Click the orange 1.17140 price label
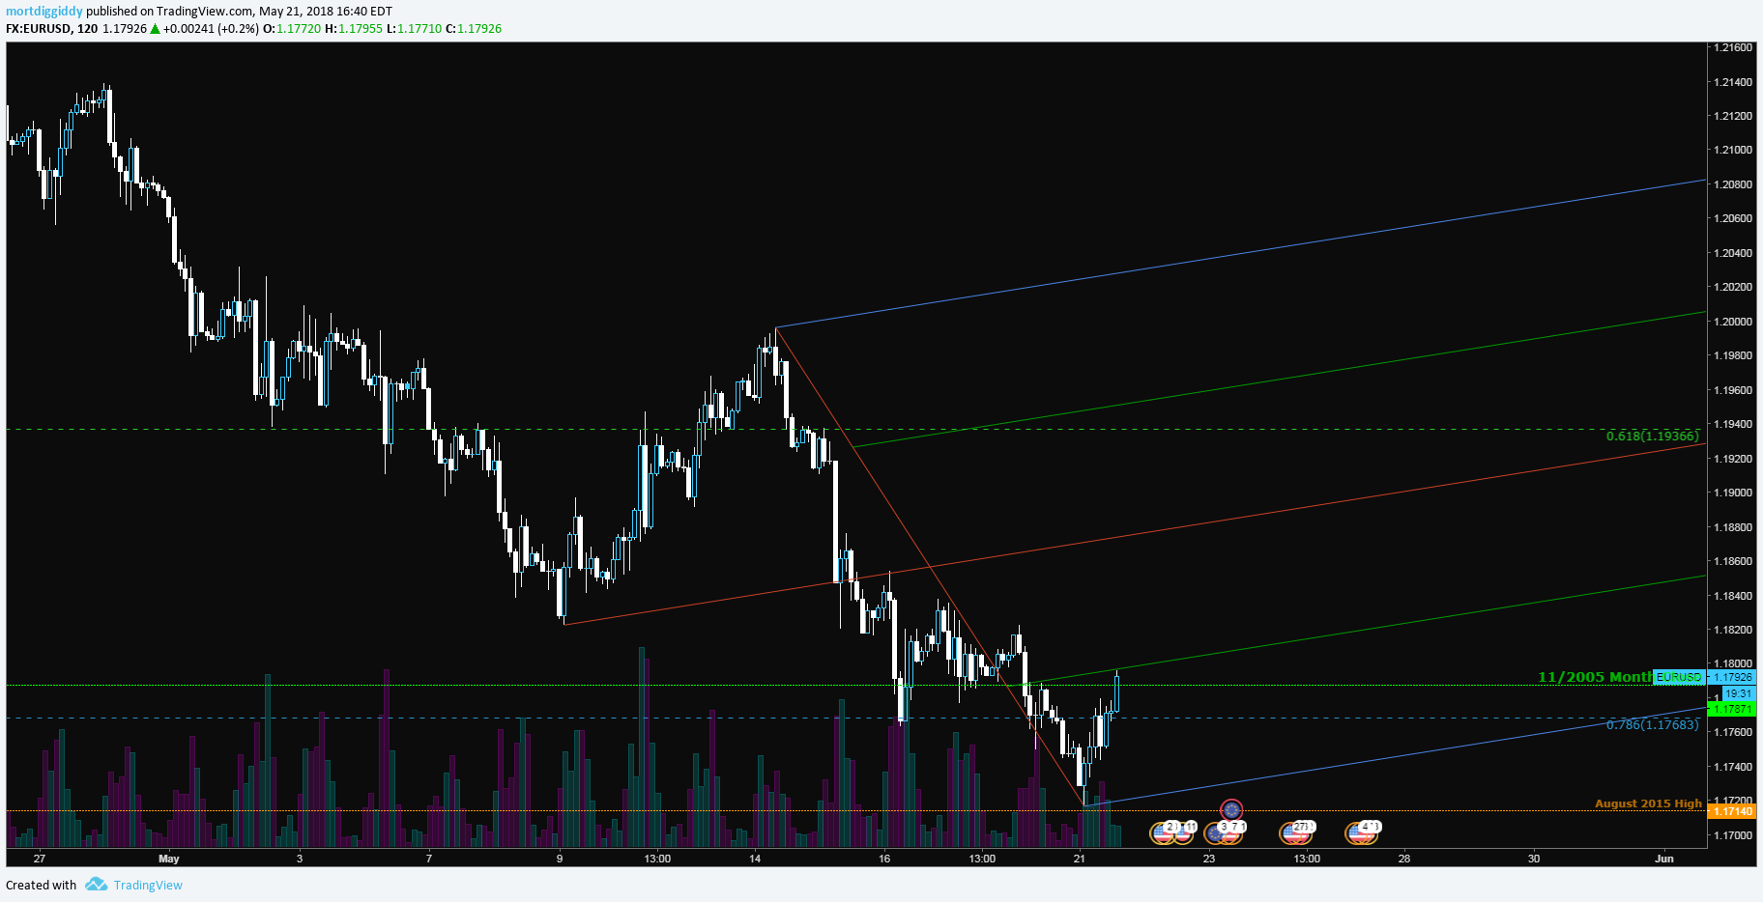Screen dimensions: 1763x902 click(x=1732, y=811)
